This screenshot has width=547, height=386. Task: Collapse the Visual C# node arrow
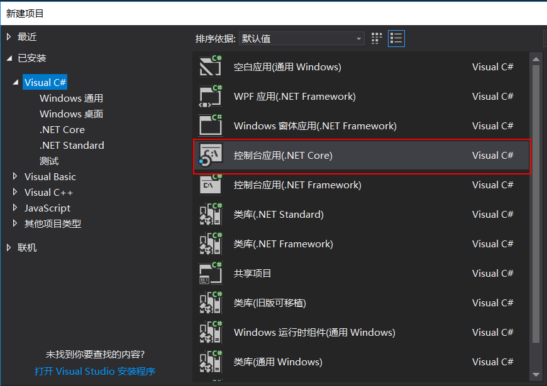tap(16, 83)
